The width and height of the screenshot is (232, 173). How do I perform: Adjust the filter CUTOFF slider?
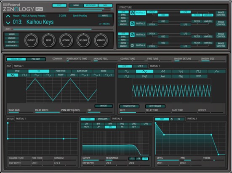pos(93,160)
